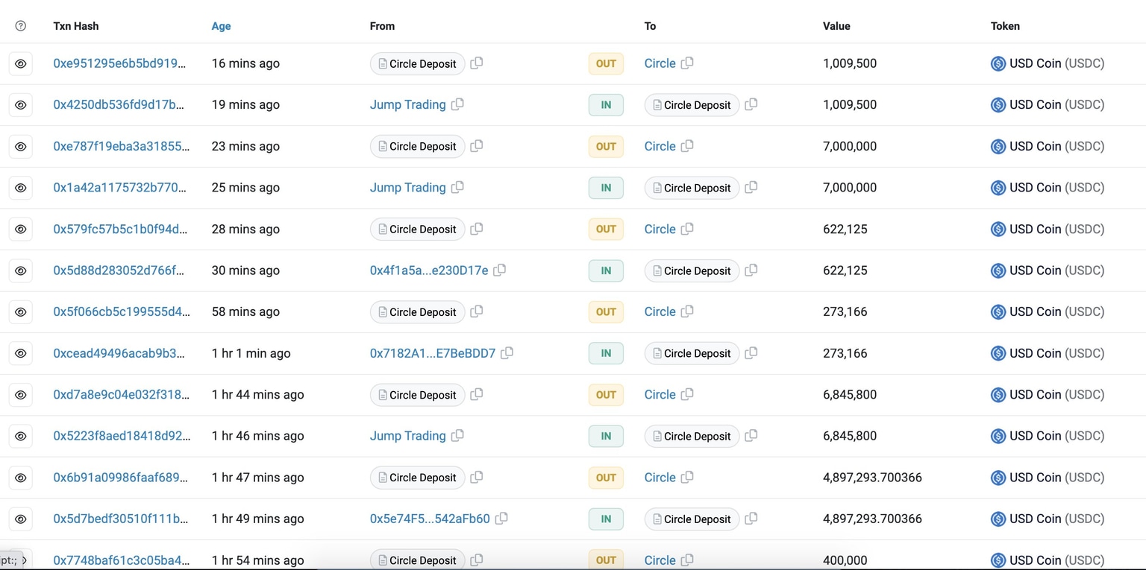1146x570 pixels.
Task: Click the IN badge in the 30 mins ago row
Action: (606, 270)
